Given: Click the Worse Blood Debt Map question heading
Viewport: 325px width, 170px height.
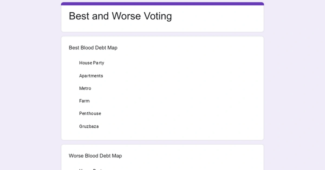Looking at the screenshot, I should point(95,156).
